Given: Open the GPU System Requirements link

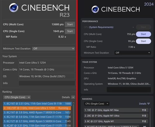Looking at the screenshot, I should tap(101, 27).
